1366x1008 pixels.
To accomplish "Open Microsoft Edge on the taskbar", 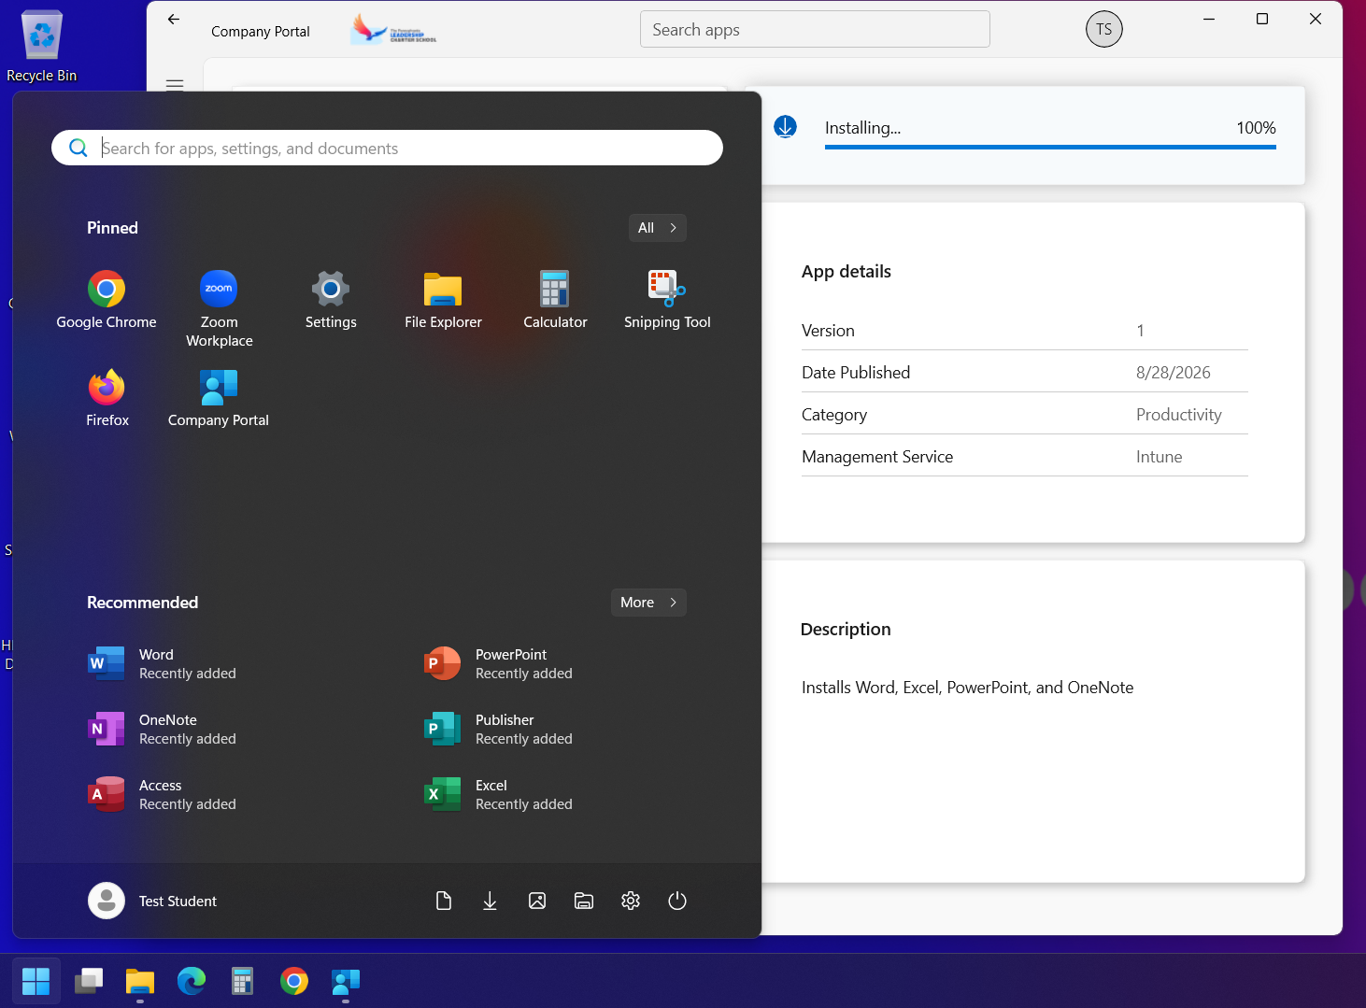I will (192, 981).
